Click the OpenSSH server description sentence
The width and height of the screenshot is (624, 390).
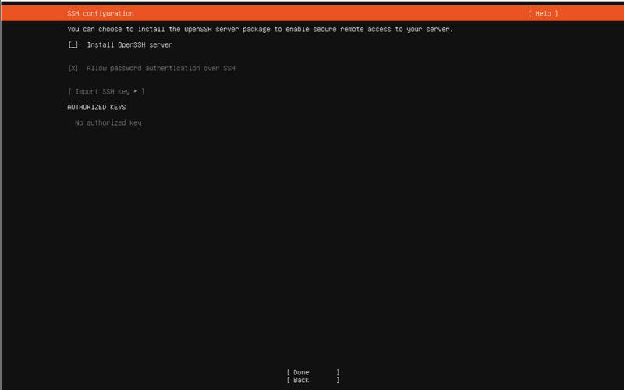tap(260, 30)
